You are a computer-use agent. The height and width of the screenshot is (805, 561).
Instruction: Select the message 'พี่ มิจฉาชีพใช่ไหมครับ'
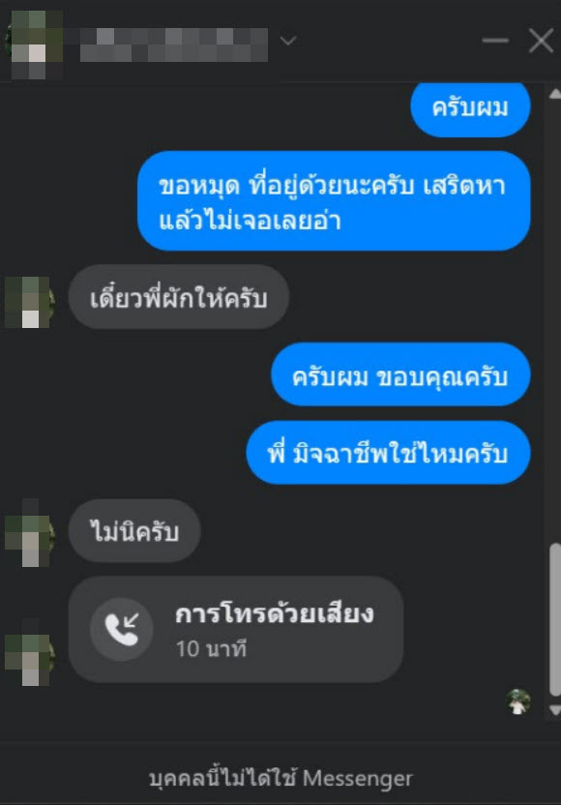click(x=388, y=452)
